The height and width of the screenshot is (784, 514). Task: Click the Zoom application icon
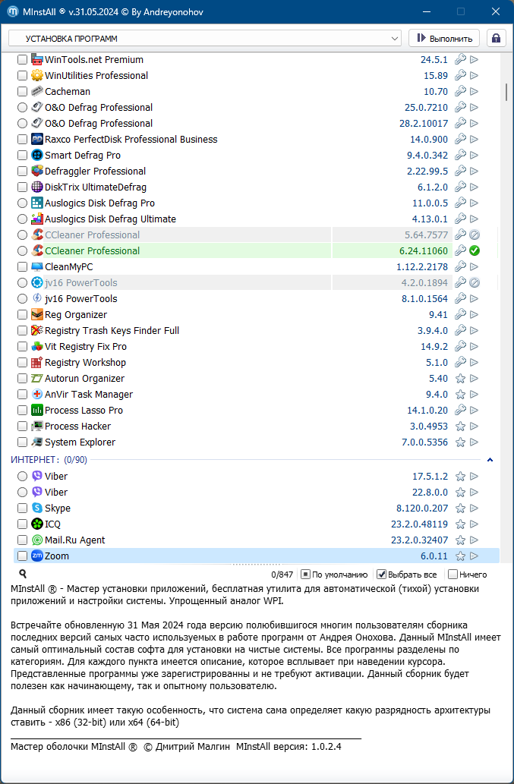point(37,556)
